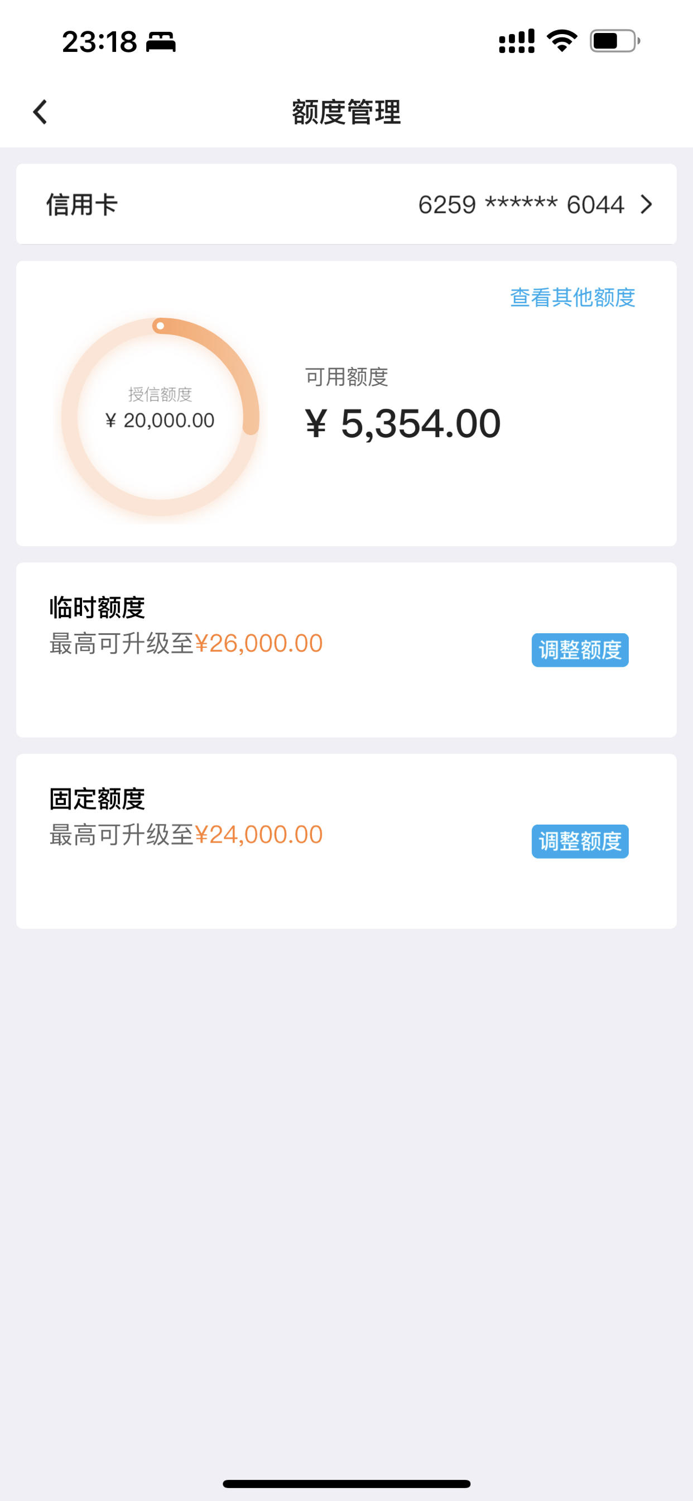
Task: Open 查看其他额度 link
Action: (572, 297)
